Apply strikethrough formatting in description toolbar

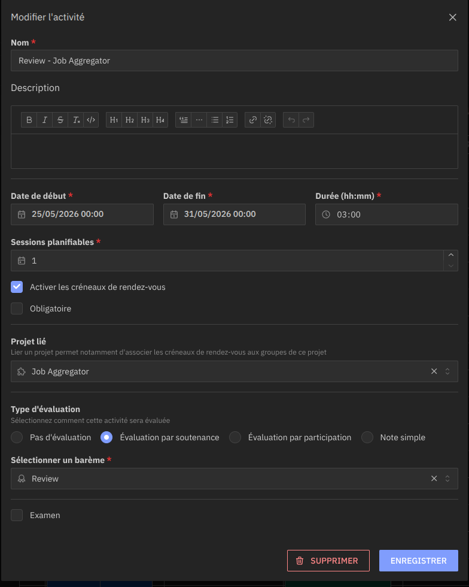[60, 120]
